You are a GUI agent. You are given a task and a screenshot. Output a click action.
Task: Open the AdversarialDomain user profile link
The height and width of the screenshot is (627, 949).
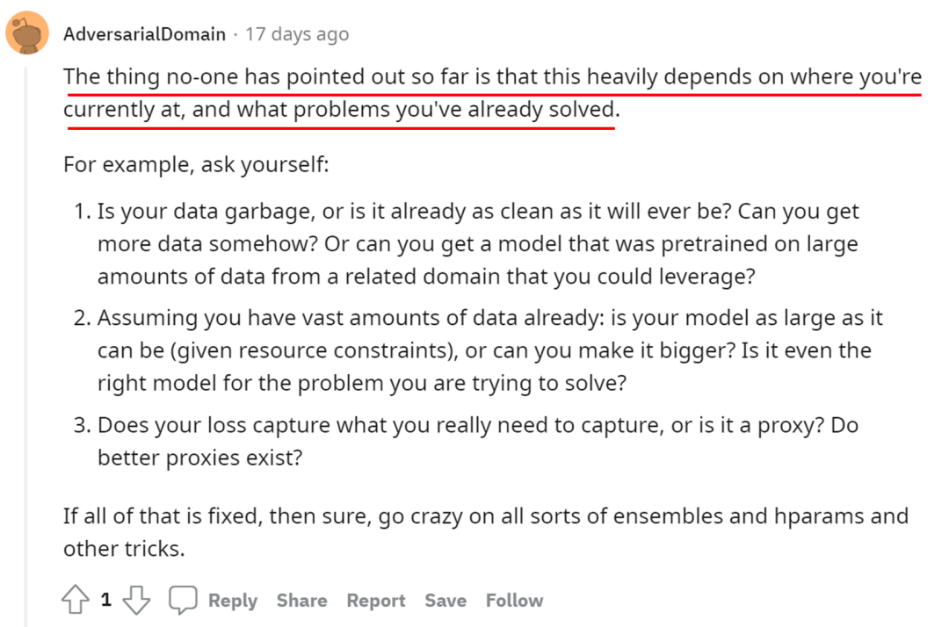click(144, 34)
